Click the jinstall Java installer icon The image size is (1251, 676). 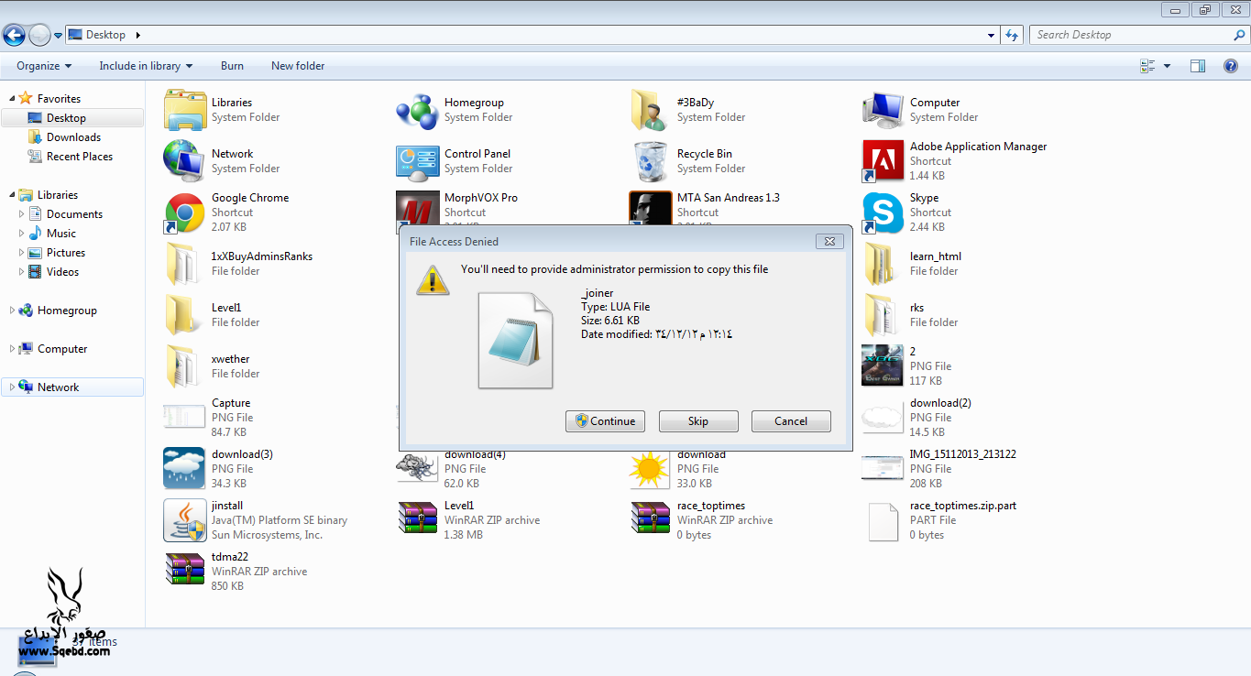click(x=184, y=520)
